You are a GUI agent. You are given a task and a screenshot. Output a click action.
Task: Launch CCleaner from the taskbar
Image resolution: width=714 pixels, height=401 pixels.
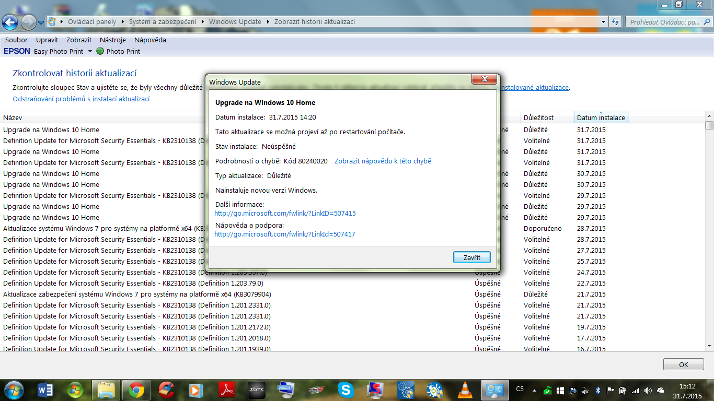pos(167,390)
